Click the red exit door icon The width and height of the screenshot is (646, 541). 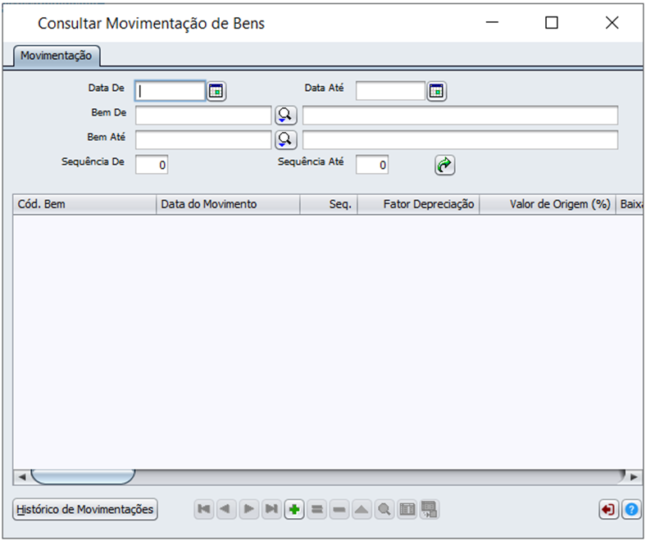pyautogui.click(x=608, y=510)
